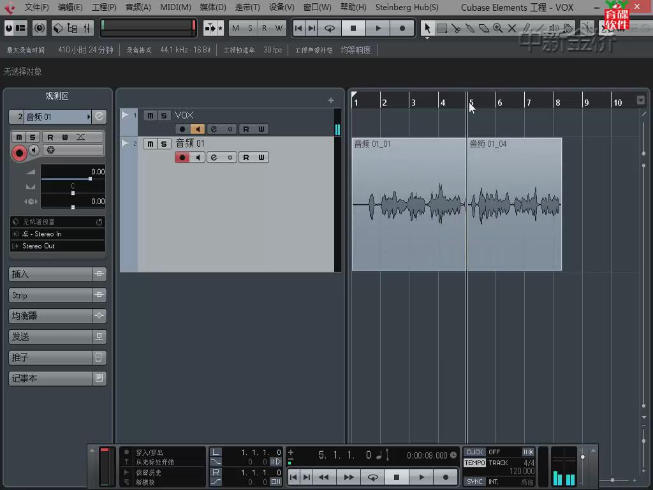Select the Range Selection tool
Image resolution: width=653 pixels, height=490 pixels.
point(442,28)
